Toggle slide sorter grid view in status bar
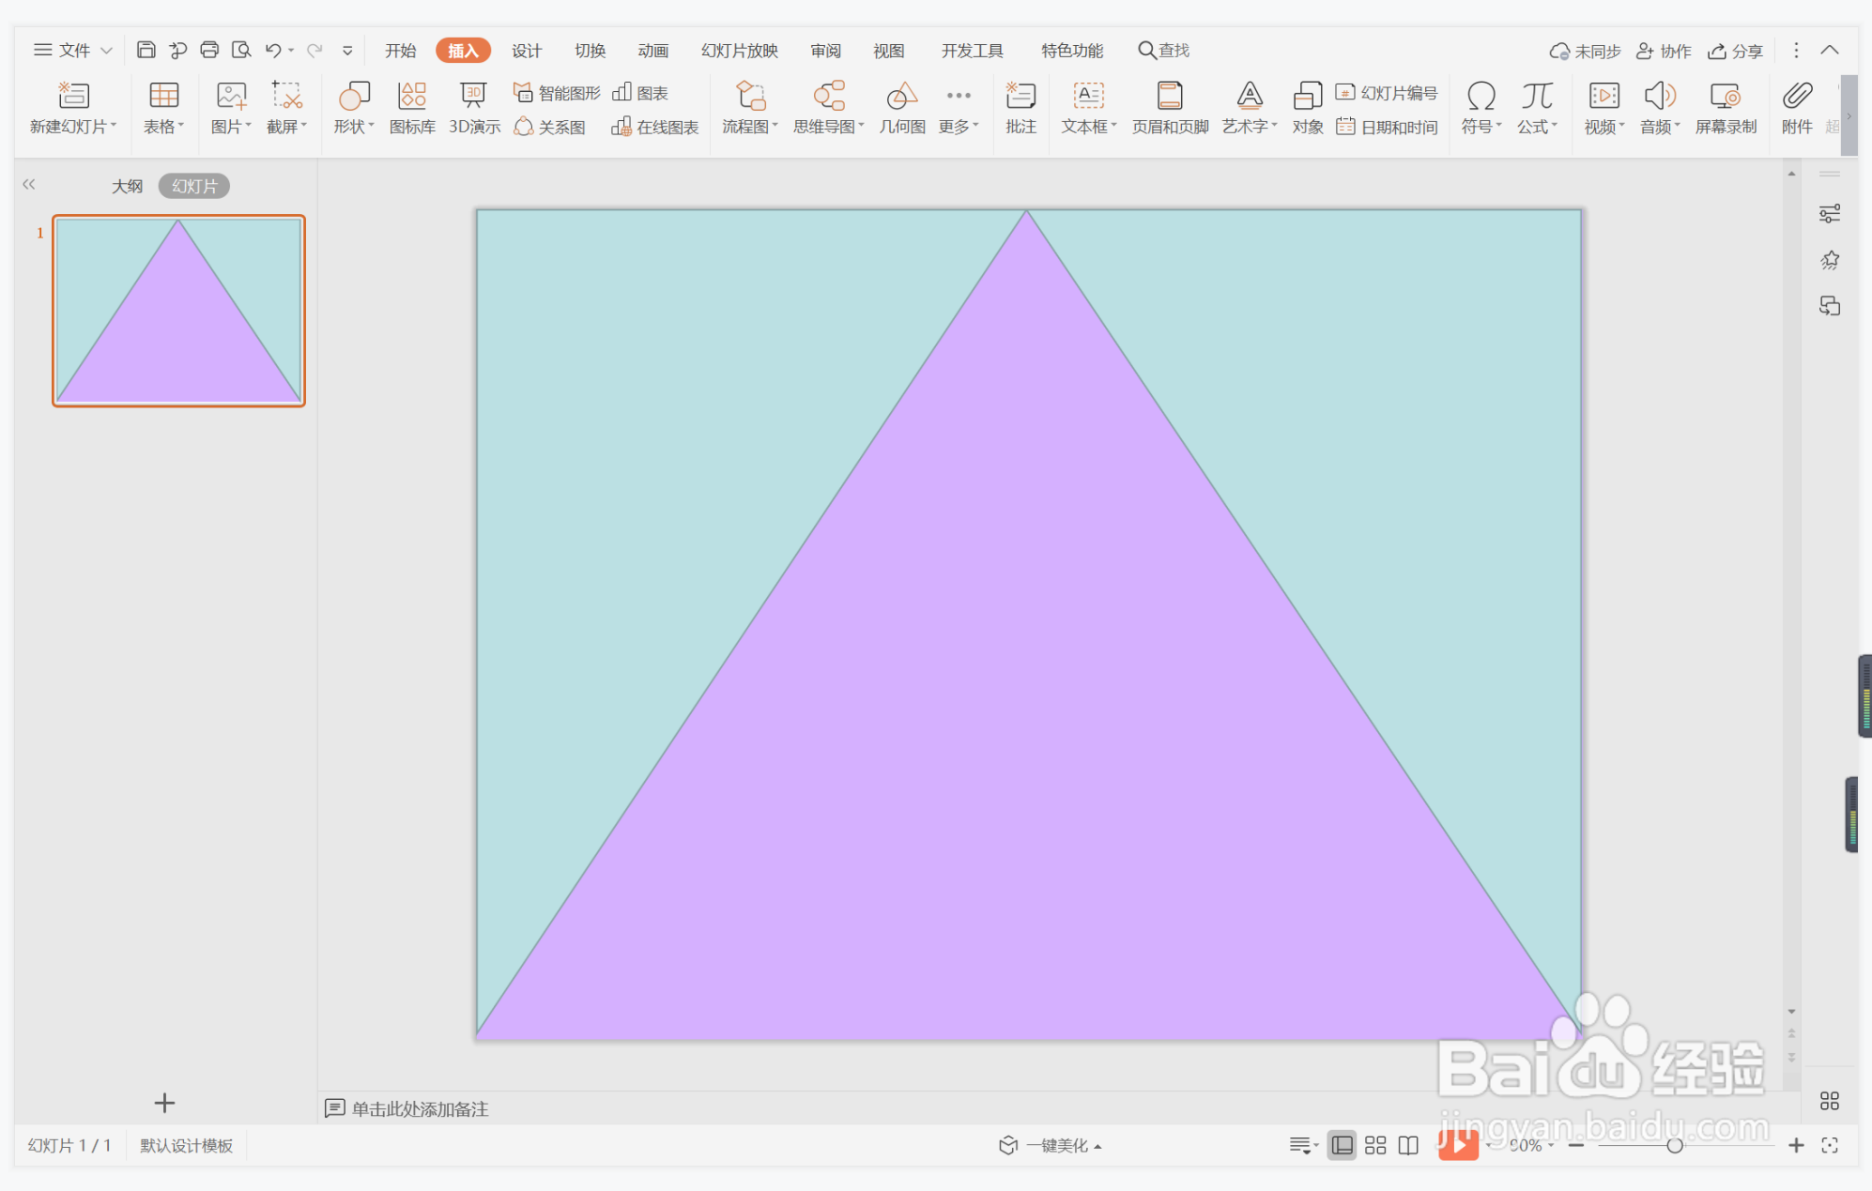This screenshot has height=1191, width=1872. [1375, 1145]
